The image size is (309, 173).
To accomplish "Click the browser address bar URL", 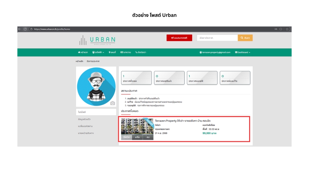I will (52, 29).
